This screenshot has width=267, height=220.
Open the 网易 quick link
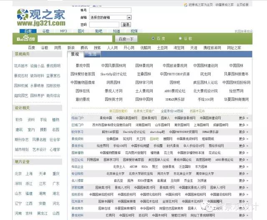(x=58, y=48)
